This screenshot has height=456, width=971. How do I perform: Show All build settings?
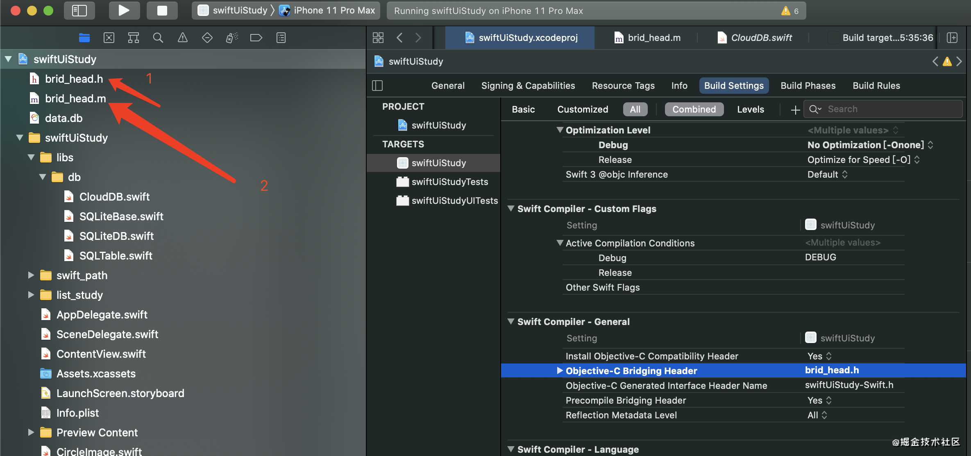(x=635, y=109)
